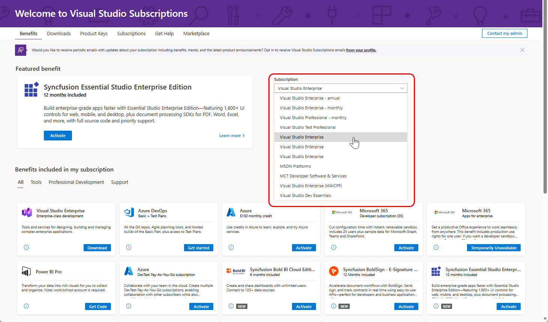Pick Visual Studio Enterprise (MAICPP) subscription

pyautogui.click(x=341, y=186)
